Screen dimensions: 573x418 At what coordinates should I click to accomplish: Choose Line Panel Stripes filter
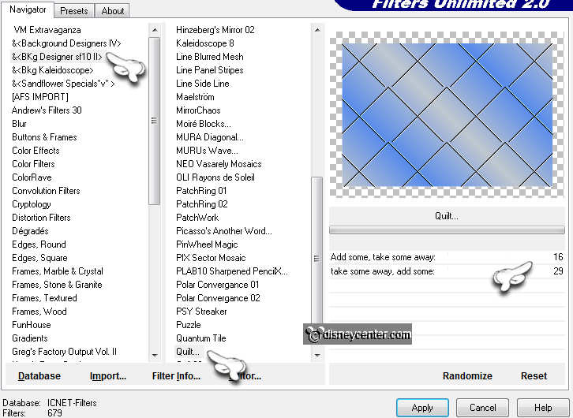210,70
